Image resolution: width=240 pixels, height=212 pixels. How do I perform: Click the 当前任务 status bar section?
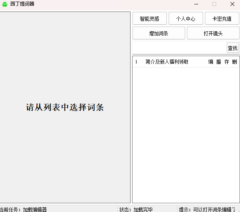pos(24,209)
